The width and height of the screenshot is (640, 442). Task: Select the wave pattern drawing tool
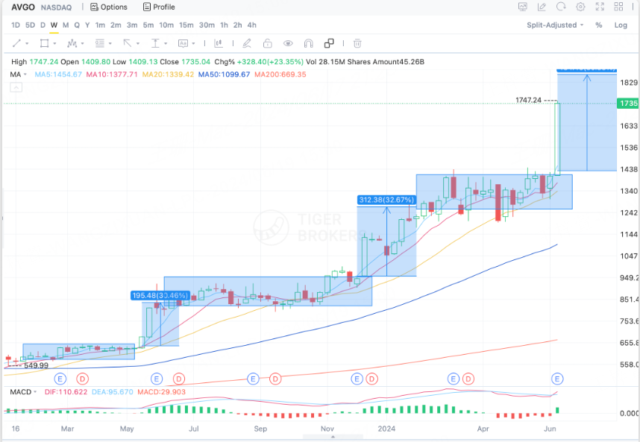click(72, 43)
